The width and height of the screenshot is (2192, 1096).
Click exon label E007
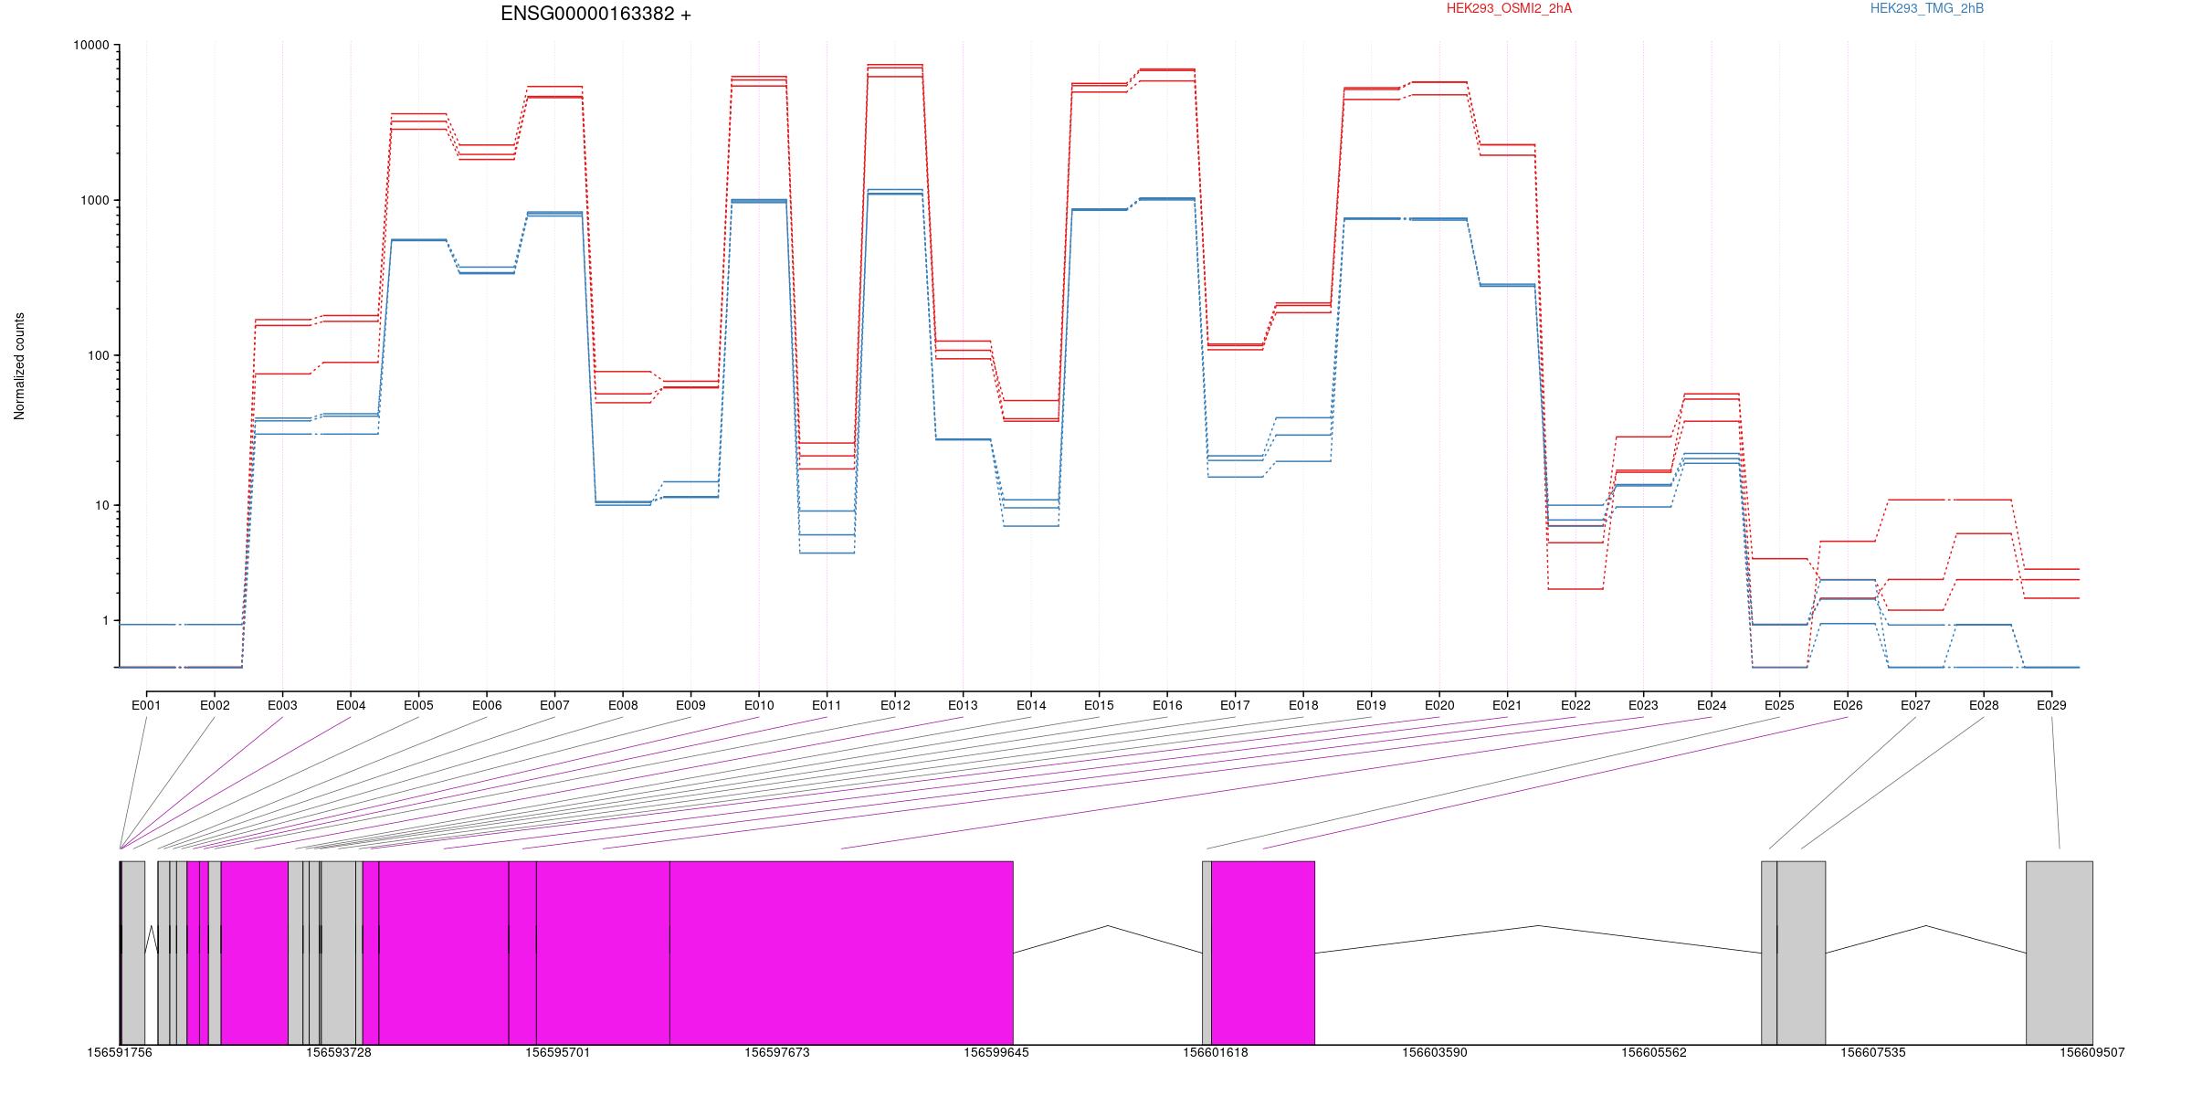coord(554,705)
